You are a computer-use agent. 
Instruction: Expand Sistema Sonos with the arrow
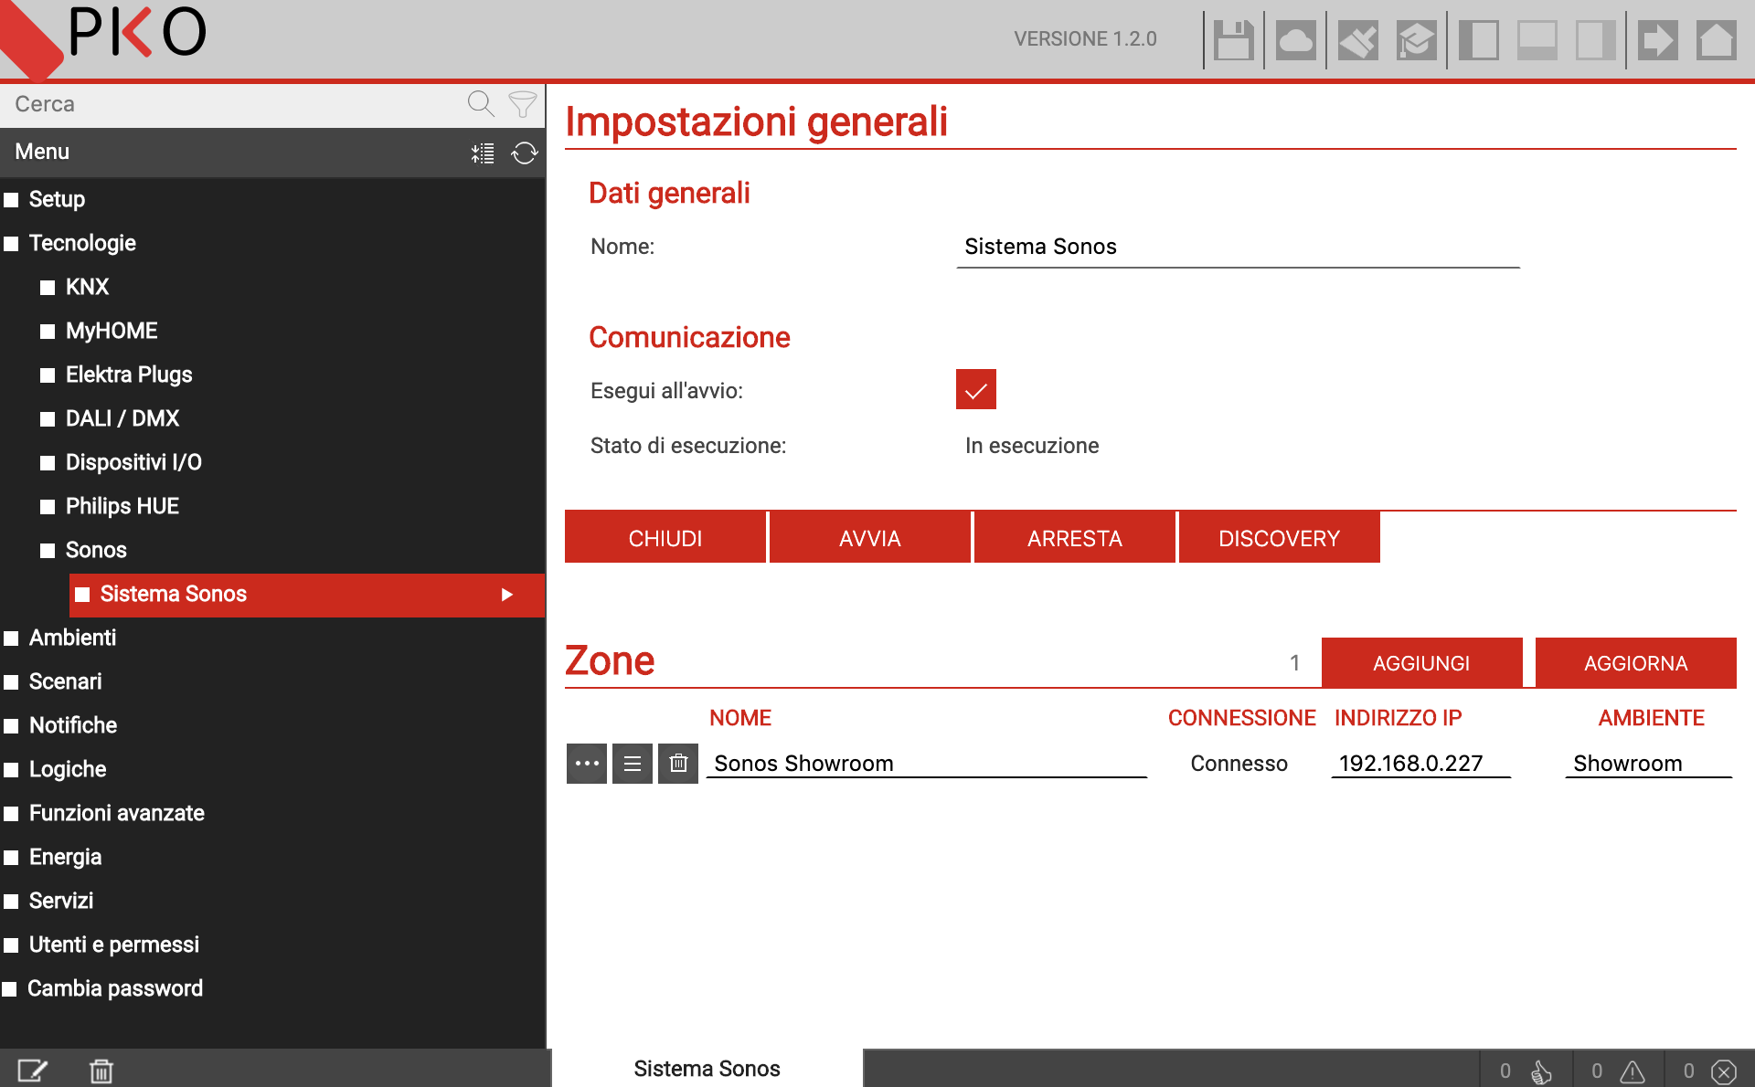[x=507, y=595]
